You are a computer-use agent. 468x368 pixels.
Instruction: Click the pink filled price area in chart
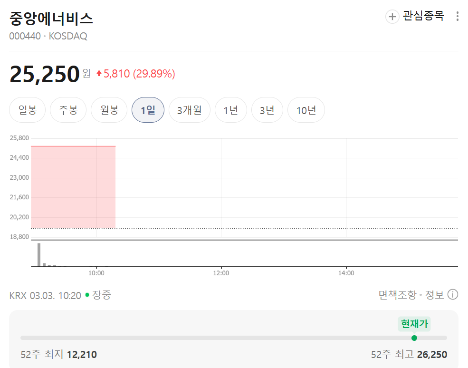click(x=73, y=187)
